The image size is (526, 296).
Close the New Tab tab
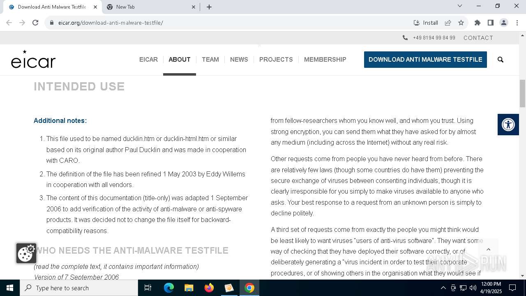click(194, 7)
